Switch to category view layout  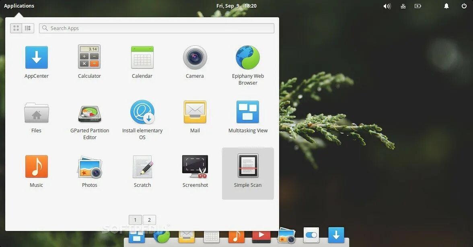(27, 28)
